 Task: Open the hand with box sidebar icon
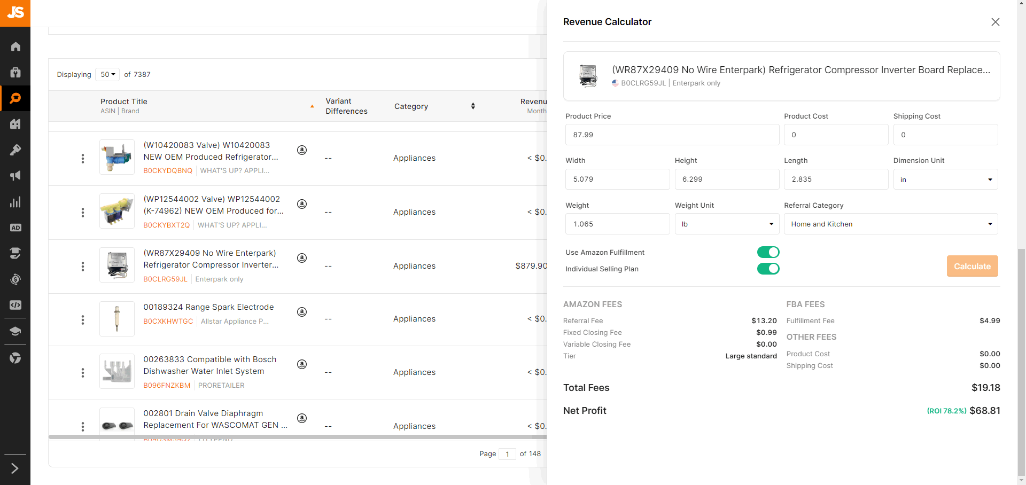15,253
